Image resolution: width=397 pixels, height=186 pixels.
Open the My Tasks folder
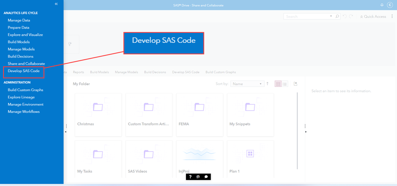98,159
